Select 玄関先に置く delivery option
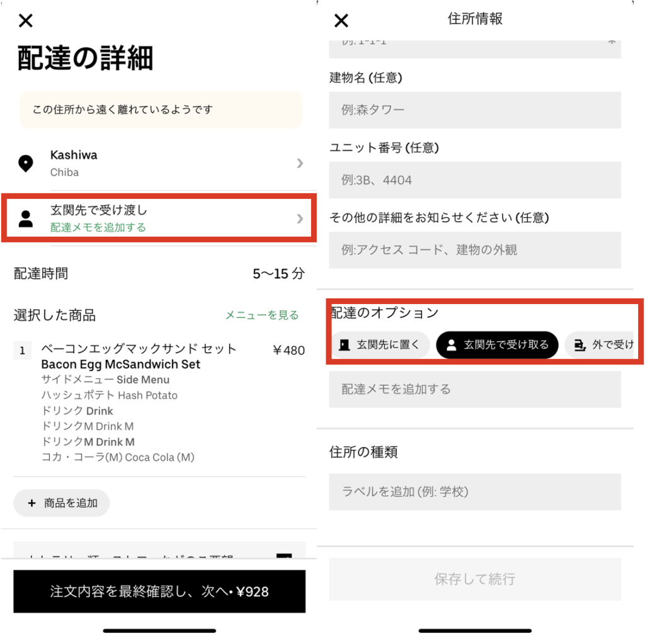Viewport: 645px width, 639px height. (380, 344)
